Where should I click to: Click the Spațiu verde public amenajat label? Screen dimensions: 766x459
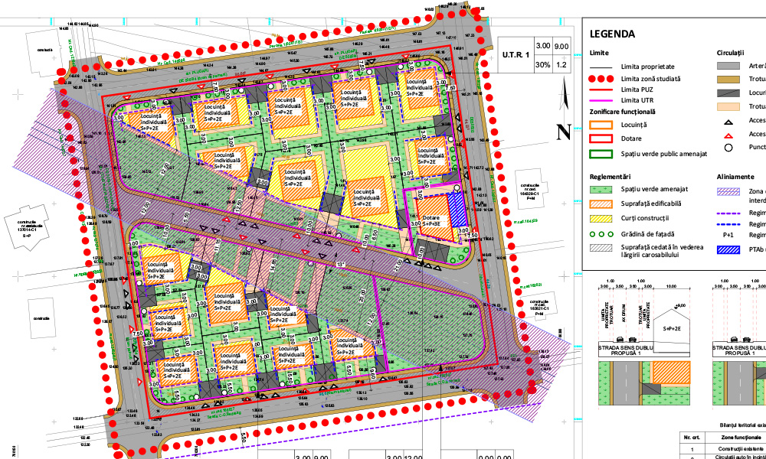point(664,154)
